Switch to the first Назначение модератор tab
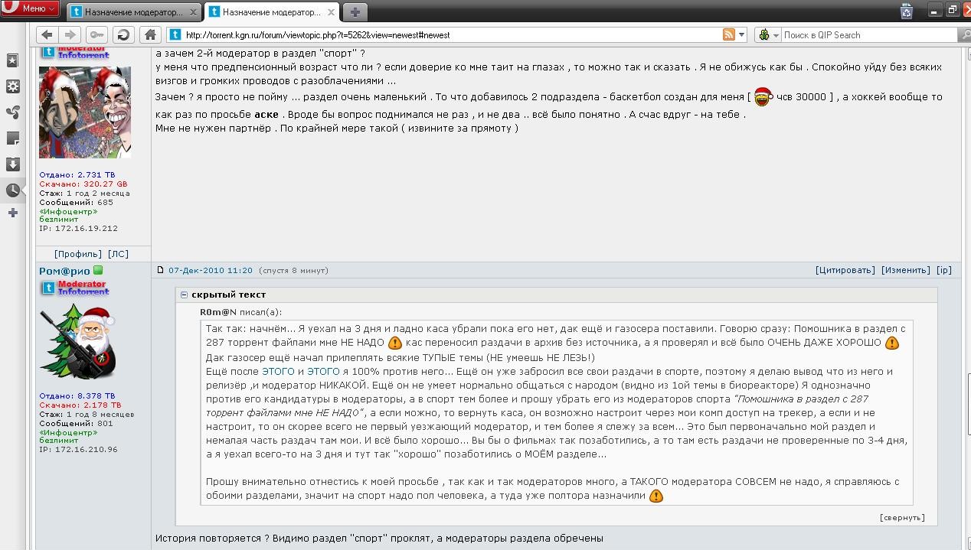The height and width of the screenshot is (550, 971). pos(134,12)
